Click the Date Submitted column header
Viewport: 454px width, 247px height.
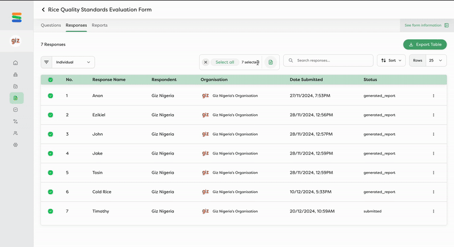click(306, 79)
